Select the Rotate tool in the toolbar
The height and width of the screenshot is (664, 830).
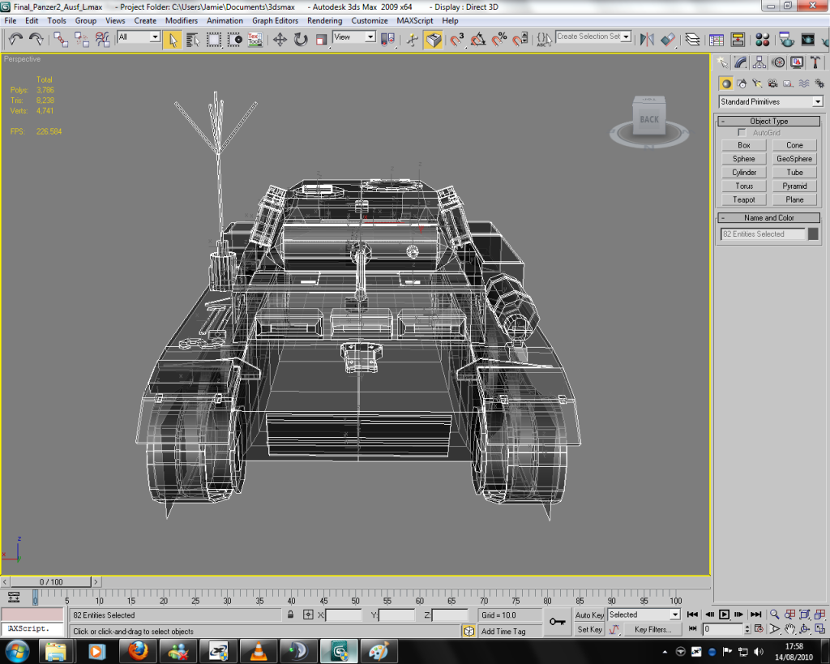(301, 39)
